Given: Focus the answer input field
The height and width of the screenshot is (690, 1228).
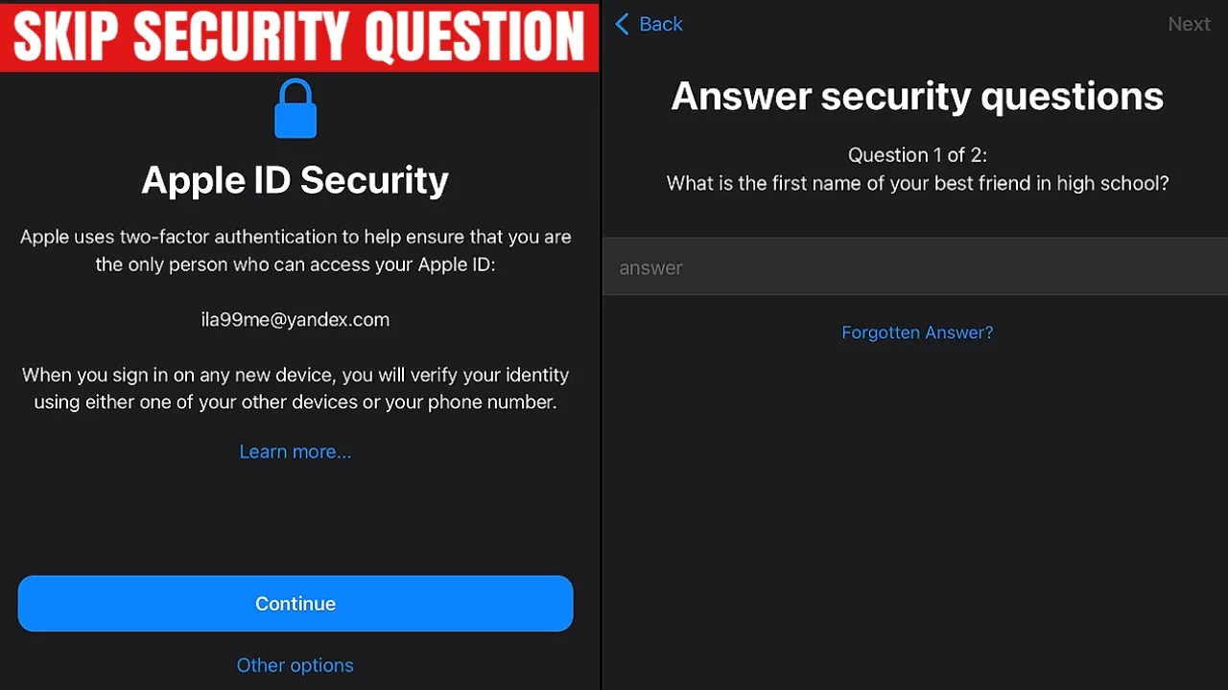Looking at the screenshot, I should pos(915,266).
